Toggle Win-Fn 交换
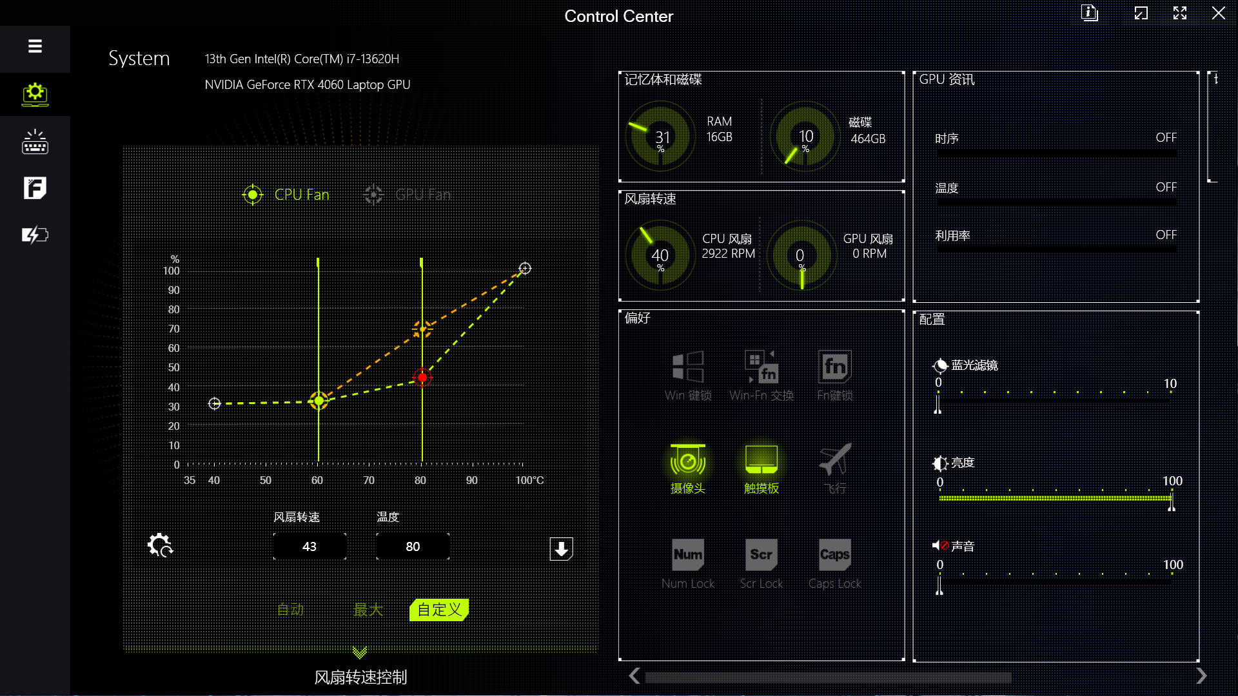 tap(761, 376)
